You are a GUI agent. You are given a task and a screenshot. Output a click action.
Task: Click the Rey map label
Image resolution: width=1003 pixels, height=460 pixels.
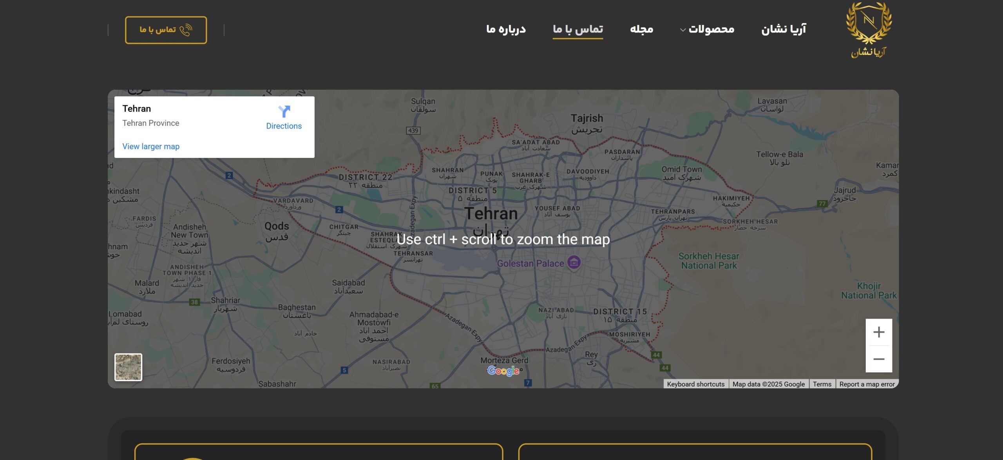point(591,359)
